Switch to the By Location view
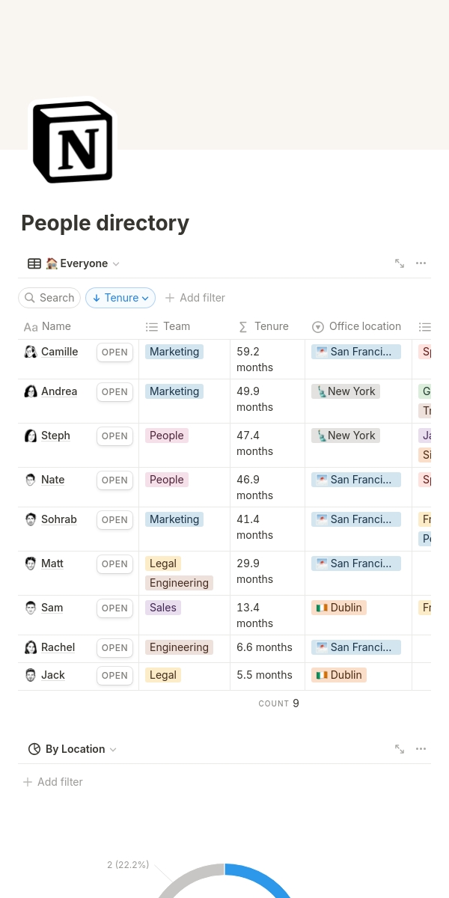The width and height of the screenshot is (449, 898). pos(75,749)
